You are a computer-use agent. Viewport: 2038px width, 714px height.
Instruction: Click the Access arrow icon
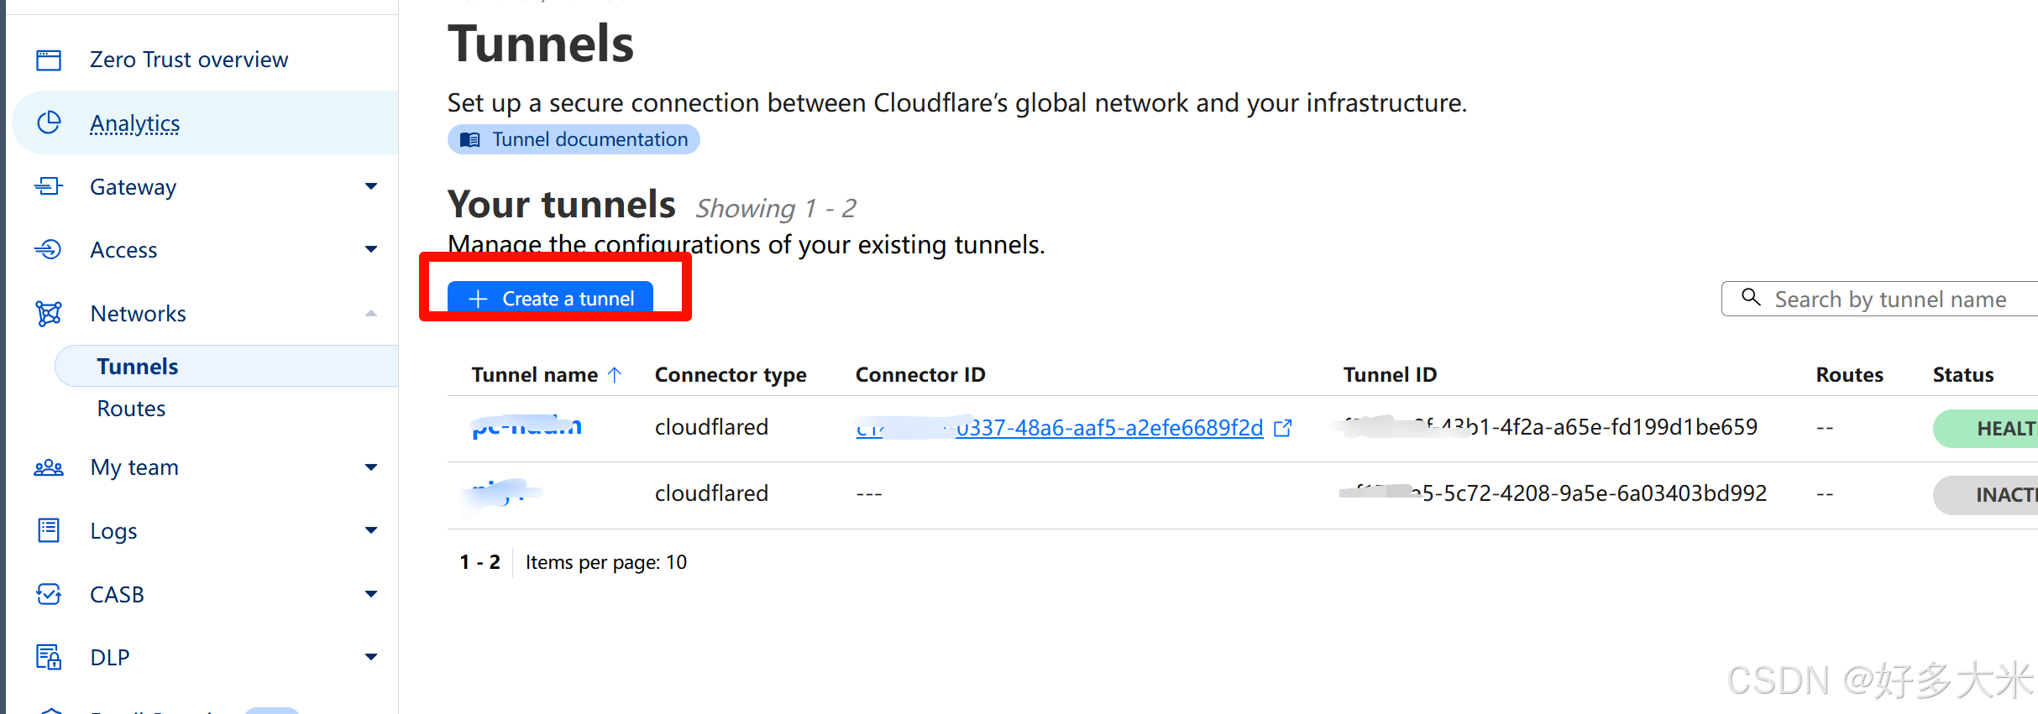[49, 249]
